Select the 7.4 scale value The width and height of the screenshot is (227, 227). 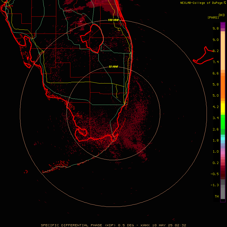click(216, 62)
